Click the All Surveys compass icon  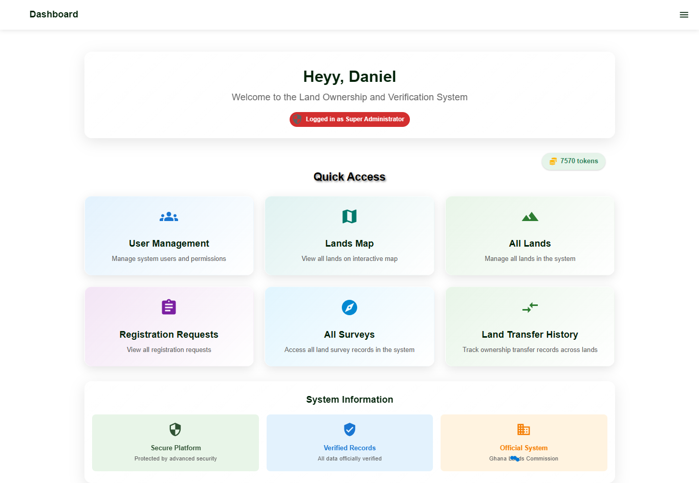pos(349,308)
